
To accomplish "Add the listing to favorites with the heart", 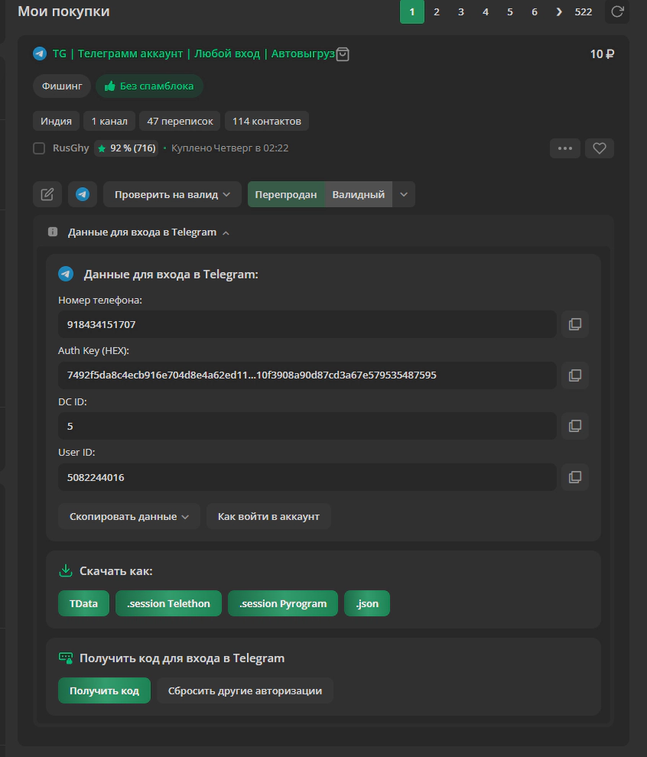I will (599, 148).
